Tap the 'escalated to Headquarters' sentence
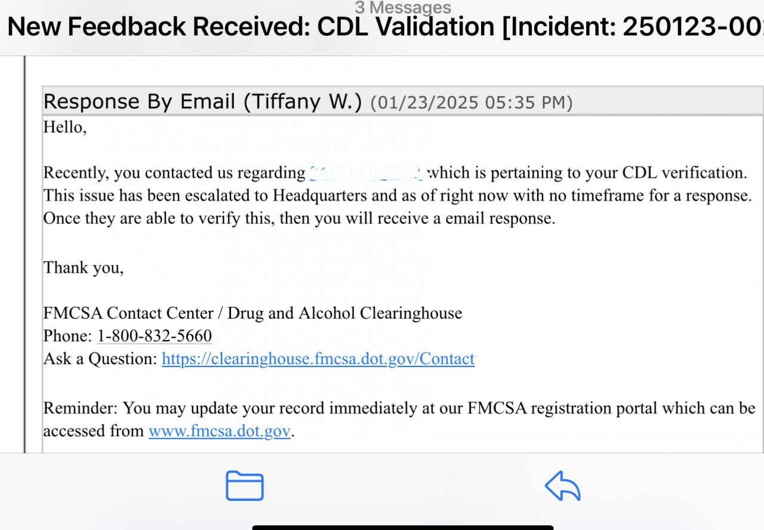 pos(398,195)
